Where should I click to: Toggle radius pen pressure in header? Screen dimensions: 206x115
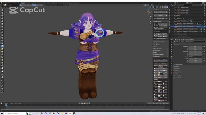[31, 5]
